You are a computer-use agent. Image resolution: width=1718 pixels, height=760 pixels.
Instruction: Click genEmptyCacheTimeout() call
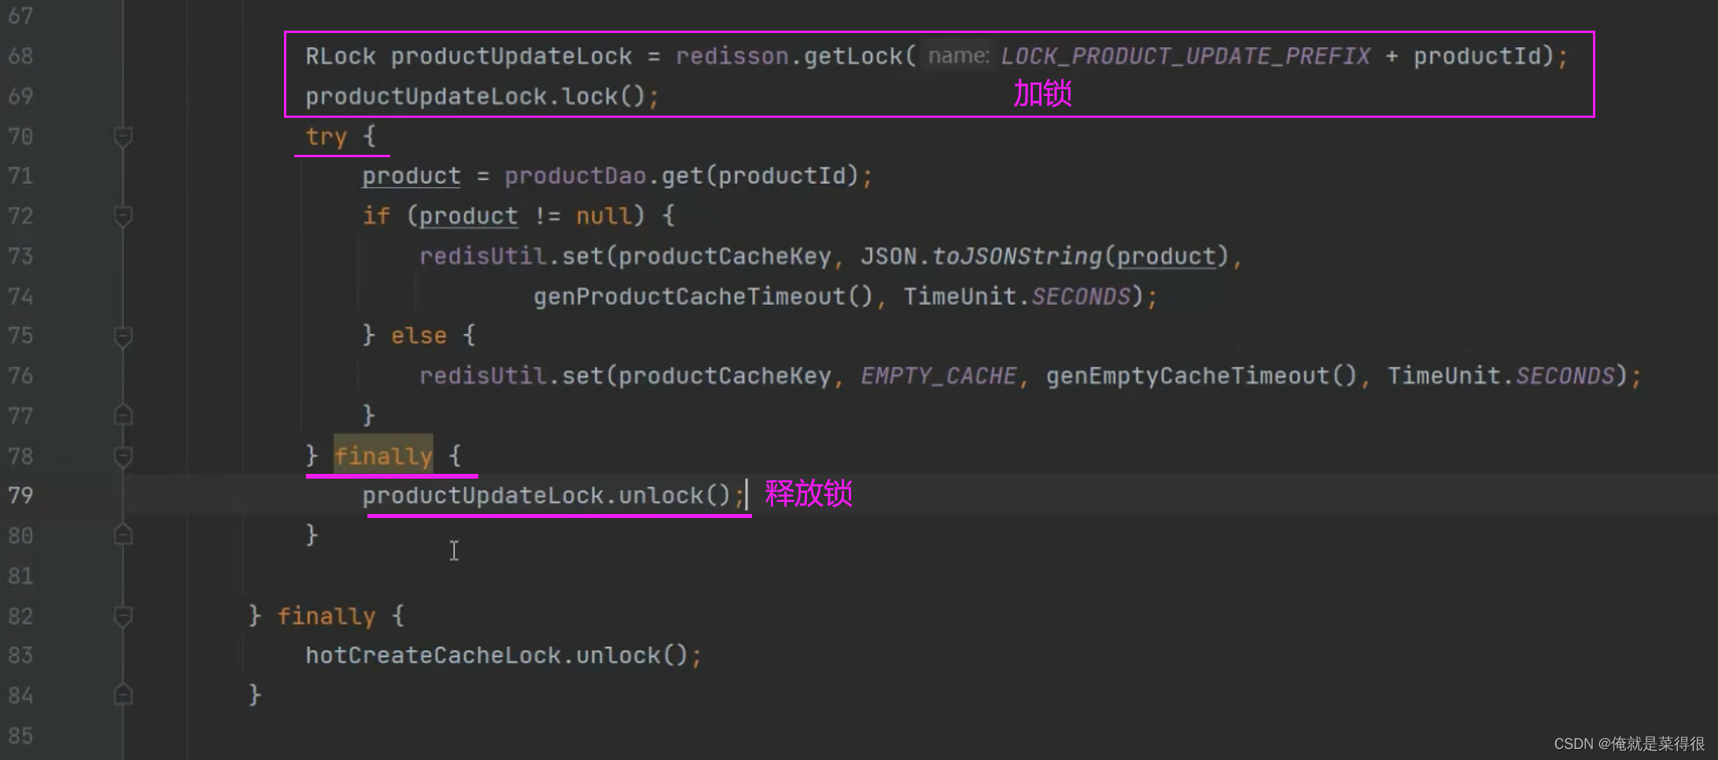[1201, 376]
